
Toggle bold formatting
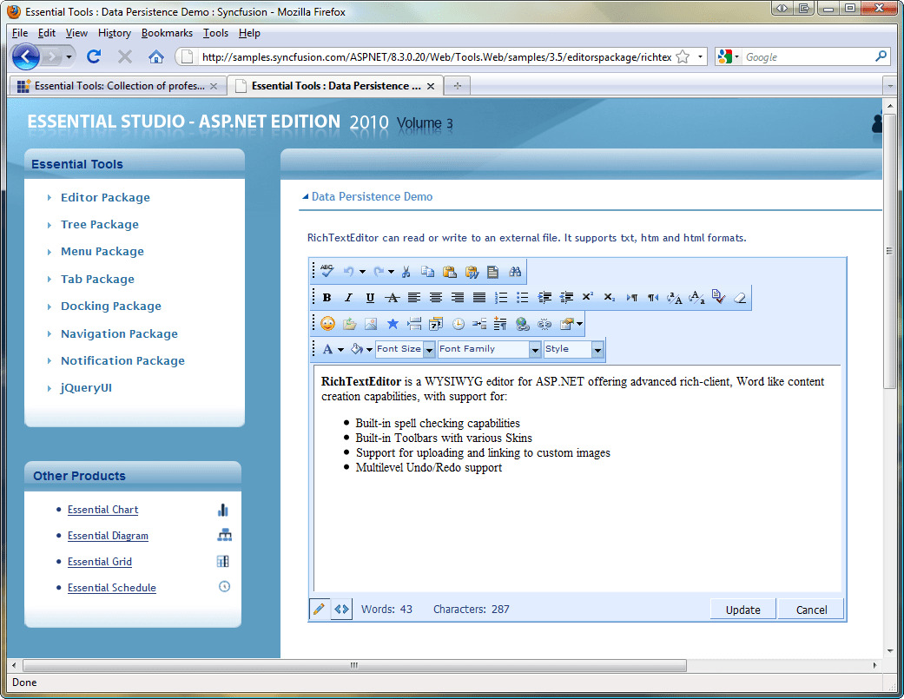click(327, 298)
